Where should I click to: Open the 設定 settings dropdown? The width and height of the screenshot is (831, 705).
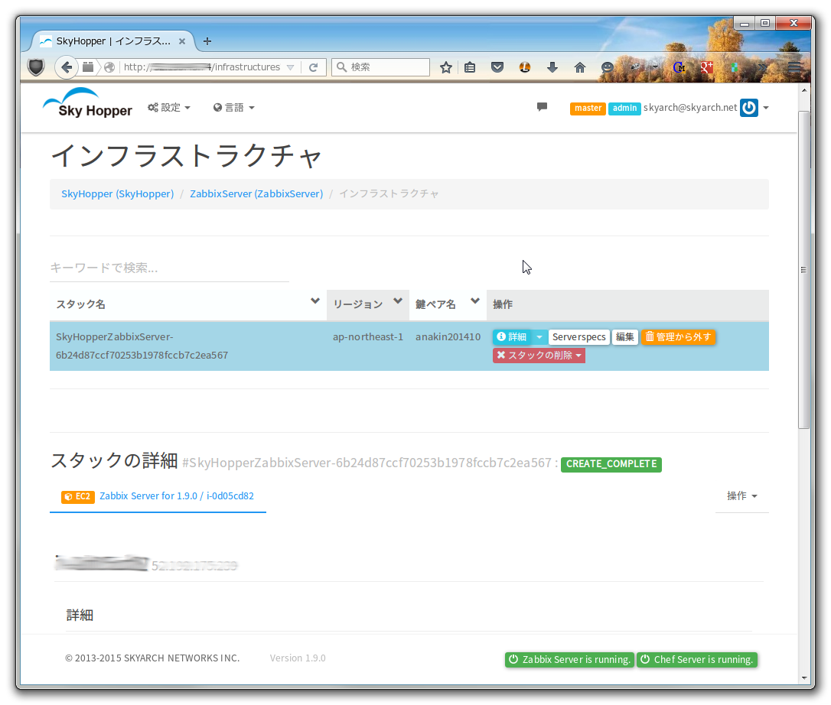coord(169,108)
